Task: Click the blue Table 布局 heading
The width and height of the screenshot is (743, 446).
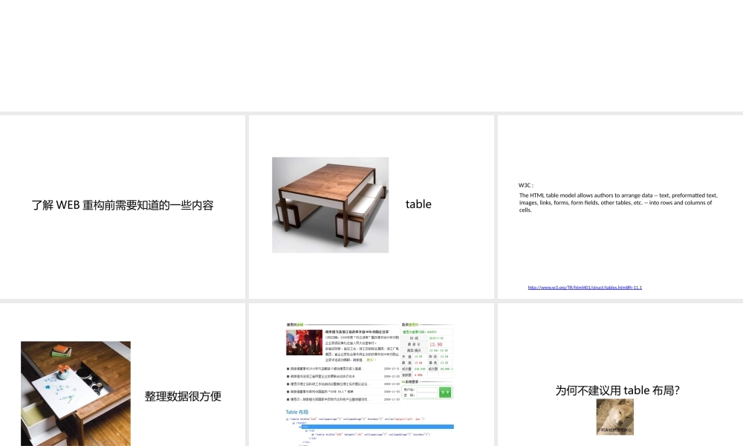Action: 296,413
